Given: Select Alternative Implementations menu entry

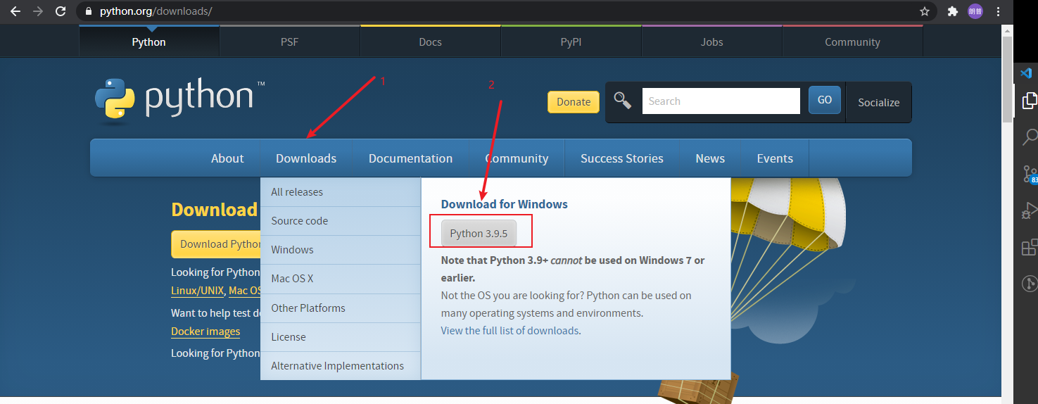Looking at the screenshot, I should pos(341,366).
